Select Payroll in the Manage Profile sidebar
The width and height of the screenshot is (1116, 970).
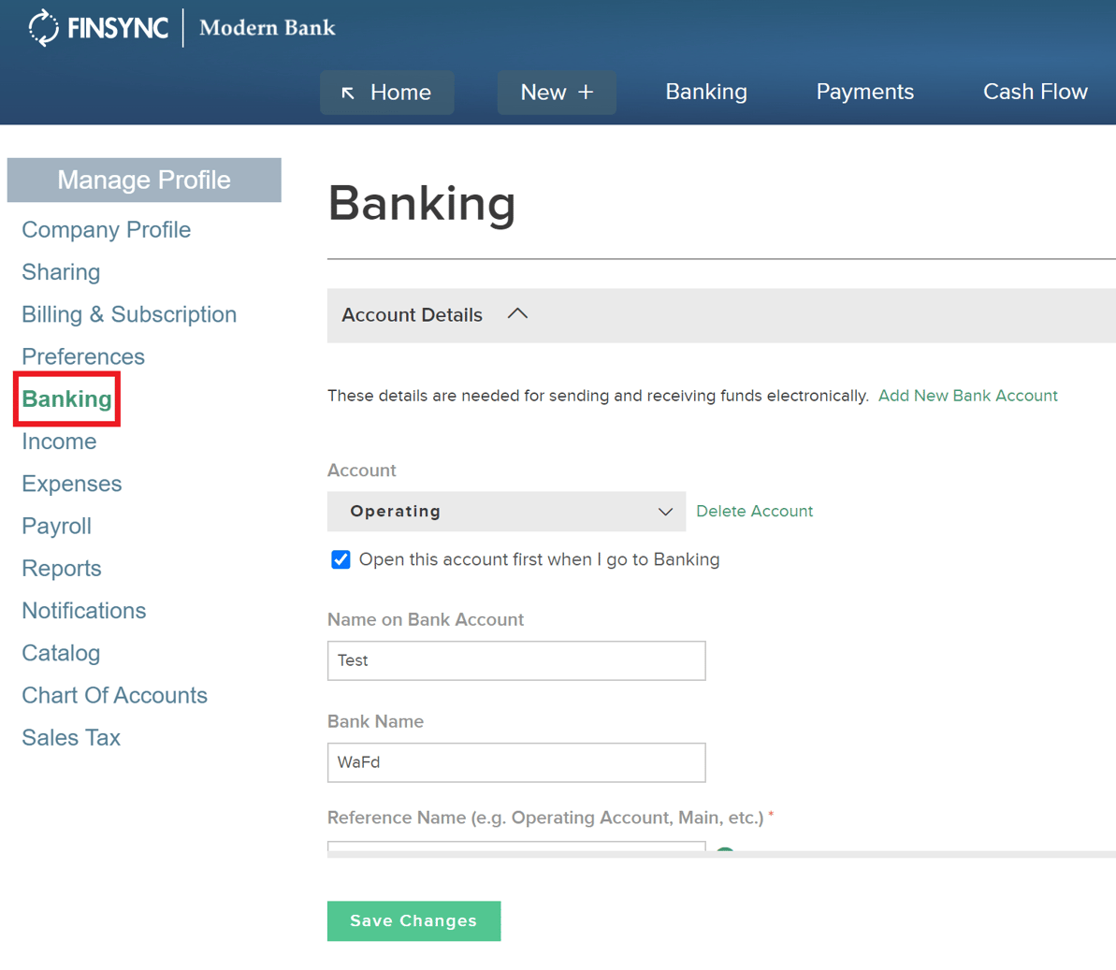pos(56,526)
